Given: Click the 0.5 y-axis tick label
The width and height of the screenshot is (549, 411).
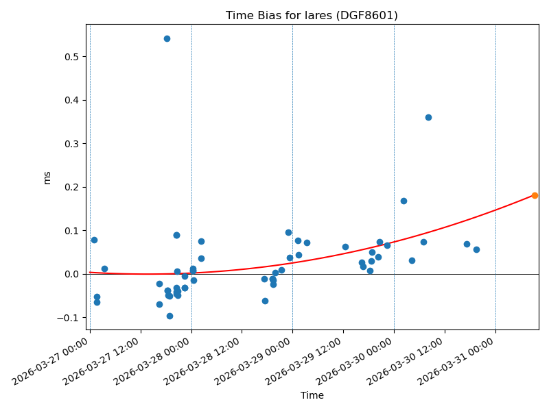Looking at the screenshot, I should 71,56.
